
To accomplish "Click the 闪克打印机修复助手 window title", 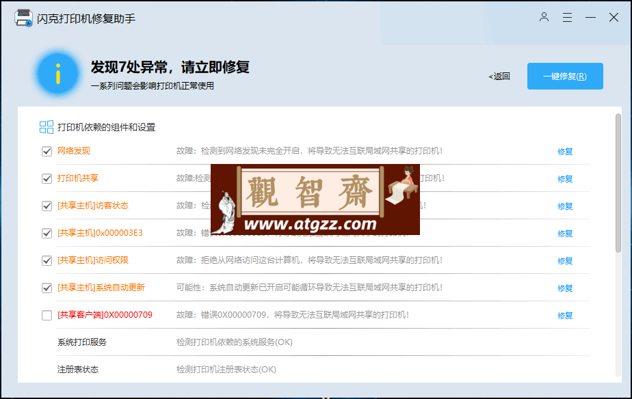I will [x=86, y=18].
